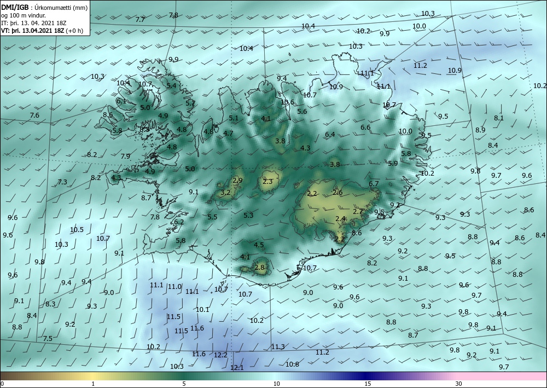Select the 6.6 value in northeast Iceland
The height and width of the screenshot is (388, 547).
[x=365, y=128]
